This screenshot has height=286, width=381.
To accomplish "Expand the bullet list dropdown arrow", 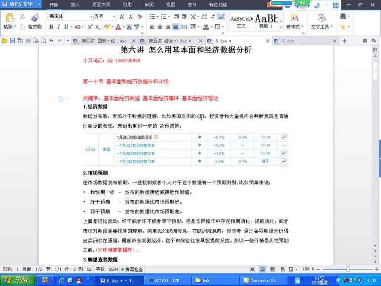I will pyautogui.click(x=157, y=16).
